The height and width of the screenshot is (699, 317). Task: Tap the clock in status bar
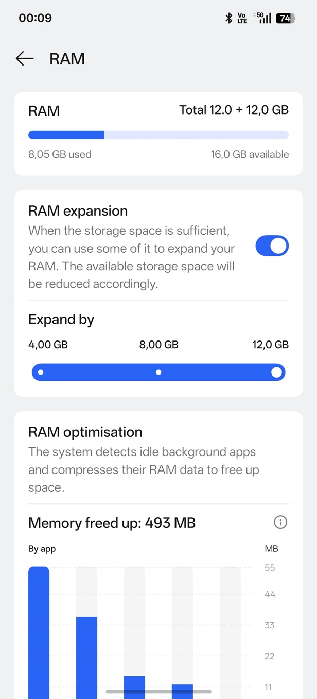point(35,18)
